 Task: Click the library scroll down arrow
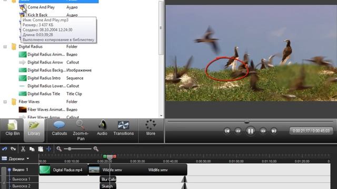pyautogui.click(x=161, y=115)
